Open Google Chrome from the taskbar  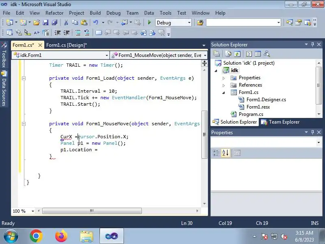(x=36, y=236)
